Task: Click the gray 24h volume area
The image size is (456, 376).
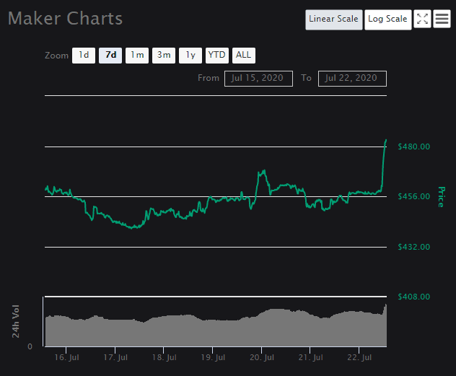Action: (x=216, y=332)
